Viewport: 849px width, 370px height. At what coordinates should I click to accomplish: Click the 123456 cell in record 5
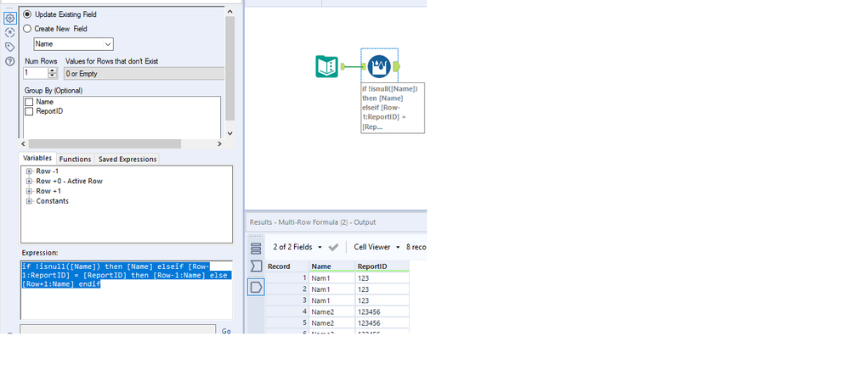382,323
